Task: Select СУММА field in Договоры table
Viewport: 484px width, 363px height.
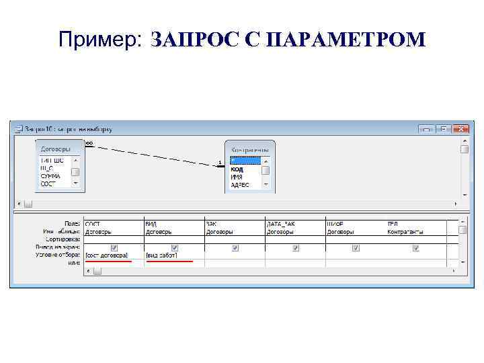Action: [50, 176]
